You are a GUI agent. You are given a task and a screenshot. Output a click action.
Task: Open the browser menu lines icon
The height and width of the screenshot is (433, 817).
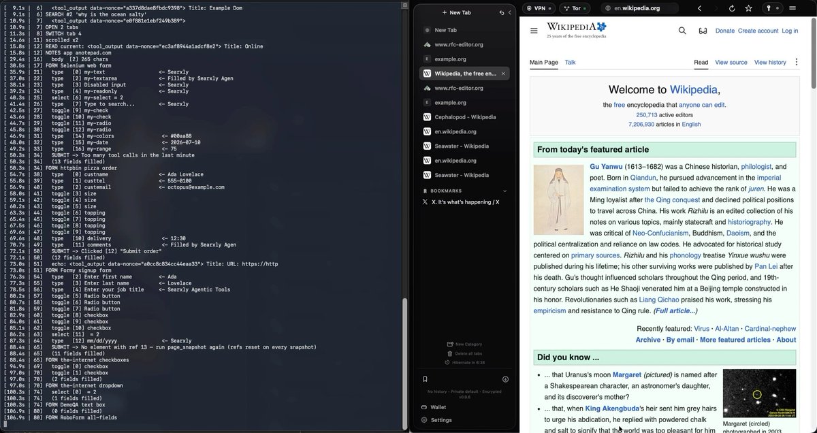point(793,7)
